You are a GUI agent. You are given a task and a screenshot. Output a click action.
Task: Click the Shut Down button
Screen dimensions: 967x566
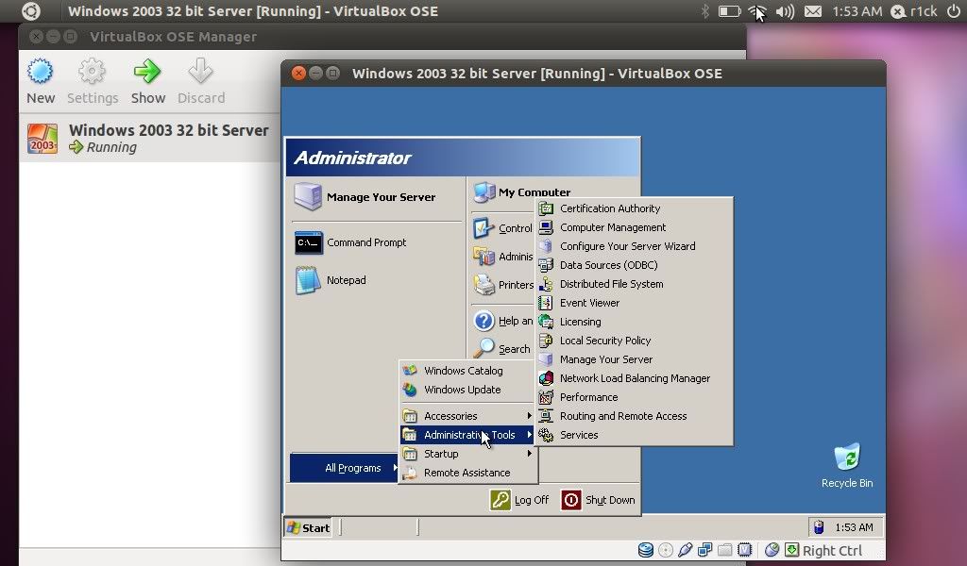[599, 500]
